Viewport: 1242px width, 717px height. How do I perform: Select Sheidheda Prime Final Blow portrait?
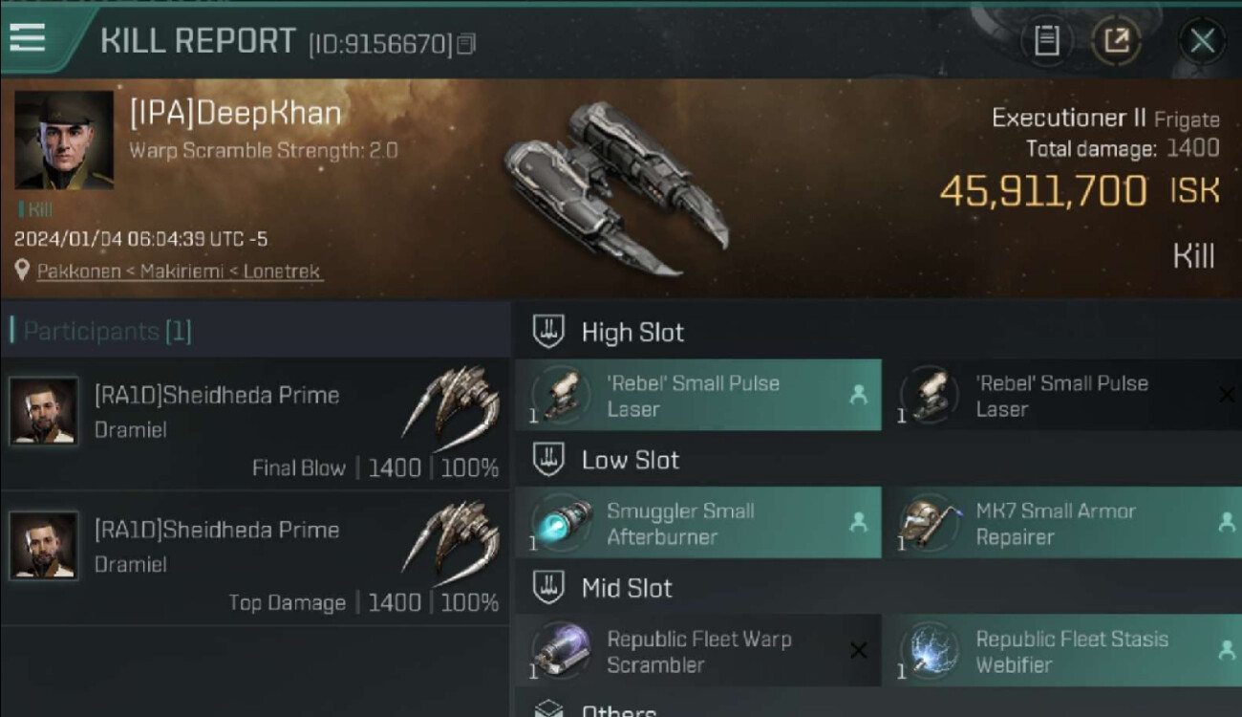pos(44,411)
